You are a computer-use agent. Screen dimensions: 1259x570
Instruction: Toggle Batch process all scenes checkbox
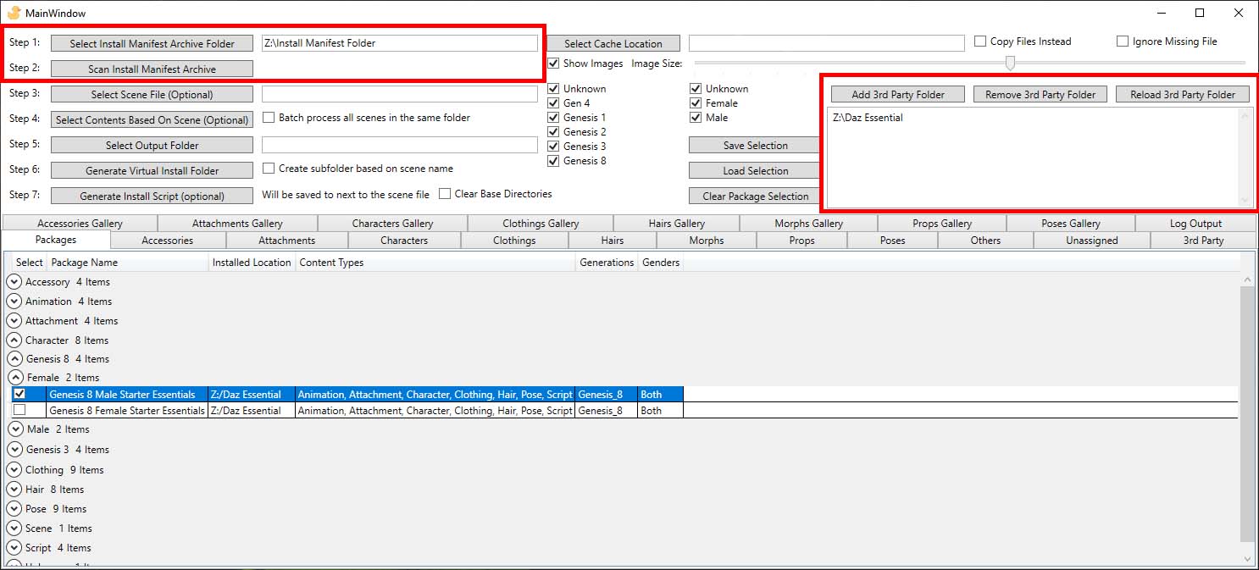coord(269,118)
